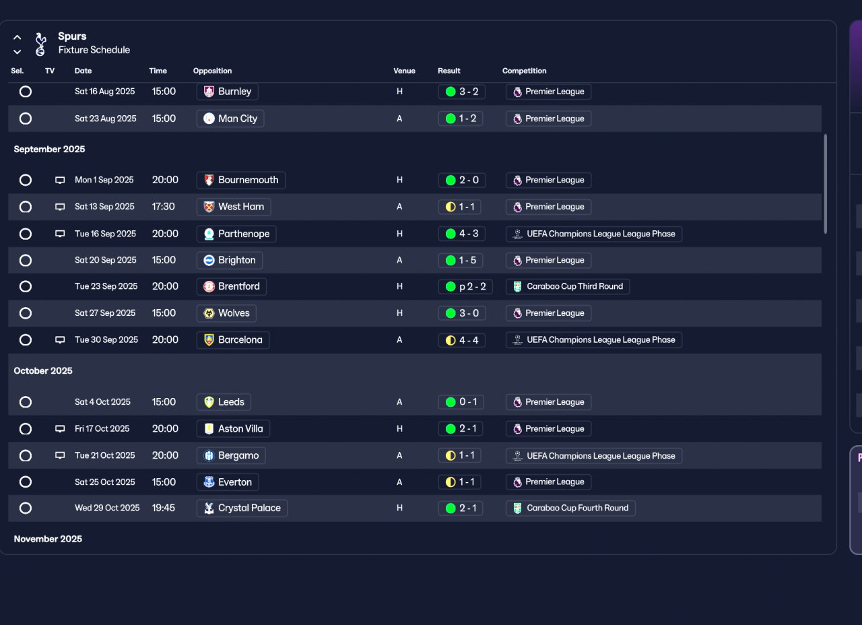The width and height of the screenshot is (862, 625).
Task: Click the TV icon in the West Ham row
Action: (60, 207)
